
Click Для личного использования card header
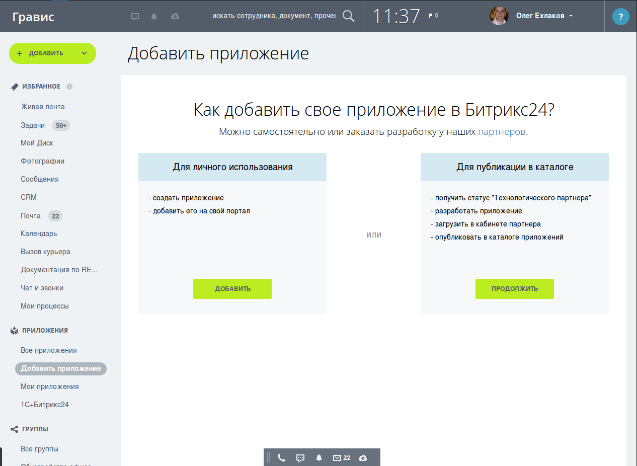tap(232, 167)
